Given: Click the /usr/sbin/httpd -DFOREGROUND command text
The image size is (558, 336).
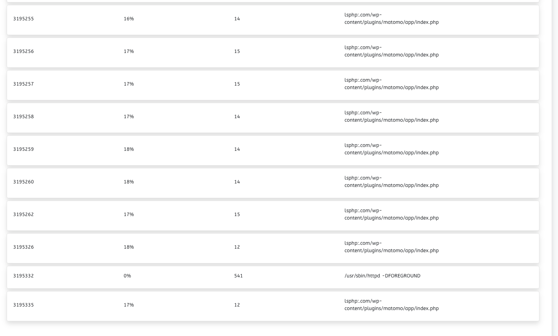Looking at the screenshot, I should 382,276.
